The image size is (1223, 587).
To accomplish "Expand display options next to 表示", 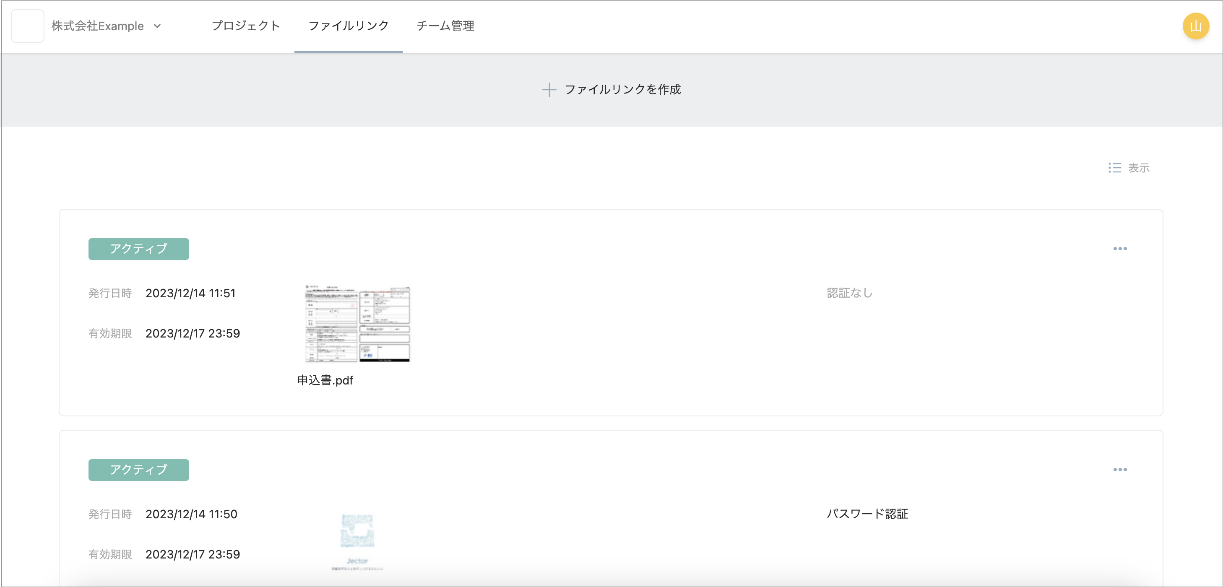I will (1116, 168).
